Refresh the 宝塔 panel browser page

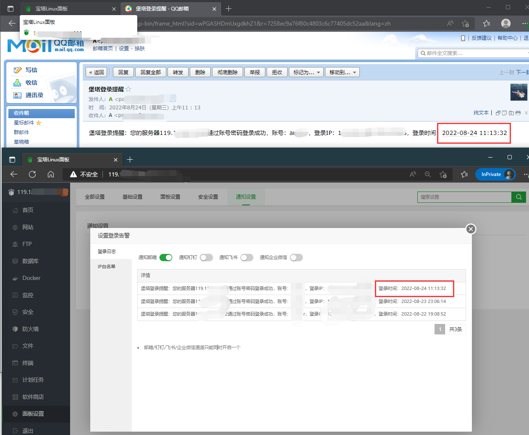click(32, 174)
